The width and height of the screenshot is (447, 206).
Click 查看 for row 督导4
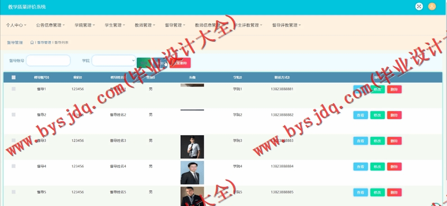pyautogui.click(x=361, y=167)
